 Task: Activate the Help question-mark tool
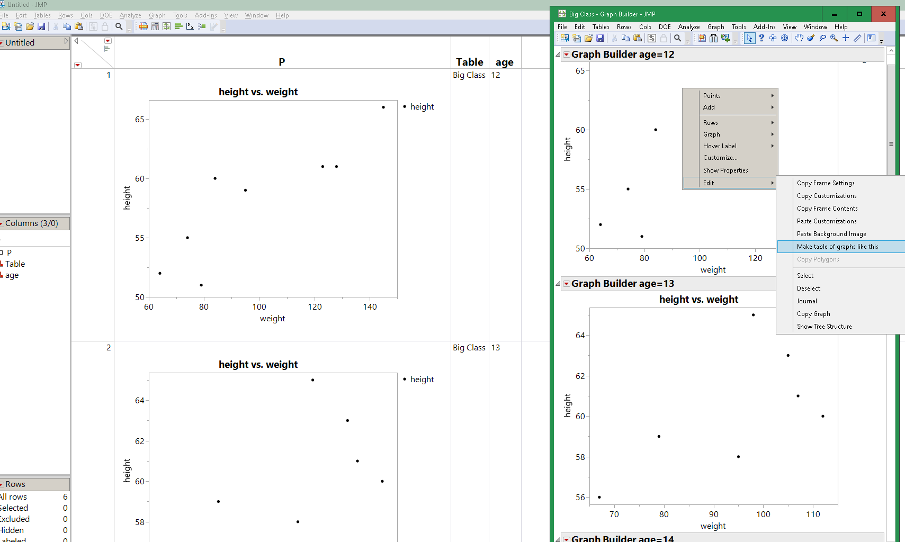click(761, 38)
